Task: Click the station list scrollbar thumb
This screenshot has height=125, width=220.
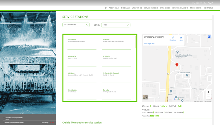Action: coord(135,42)
